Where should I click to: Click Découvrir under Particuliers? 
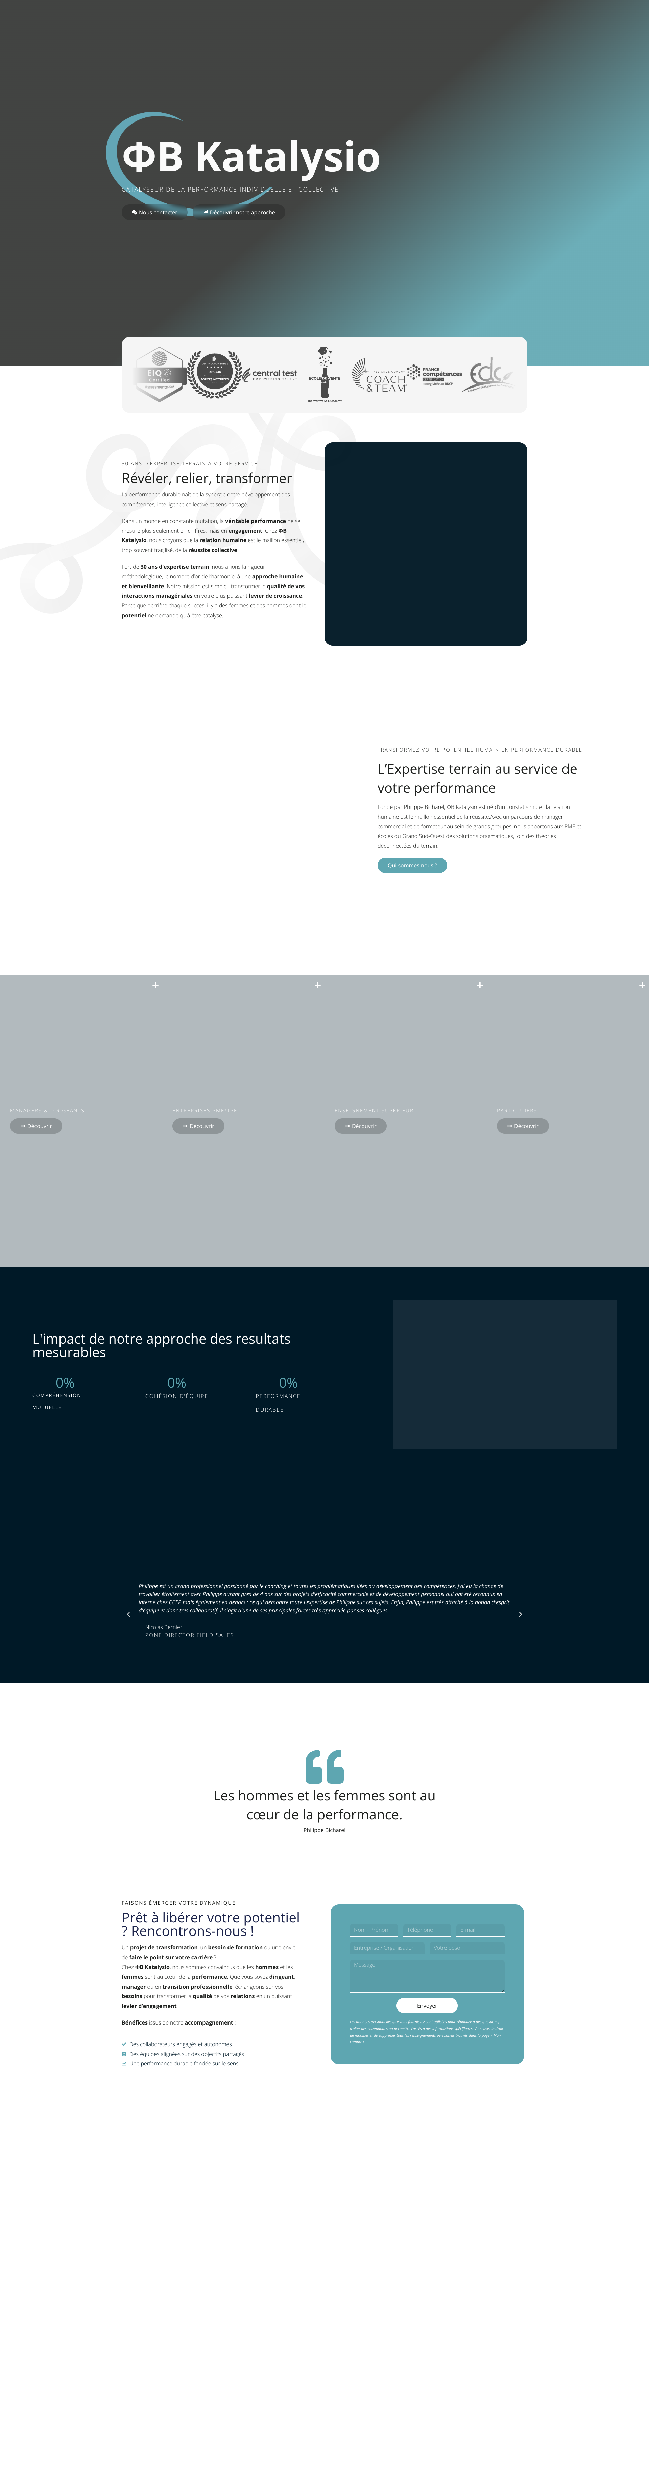coord(523,1126)
